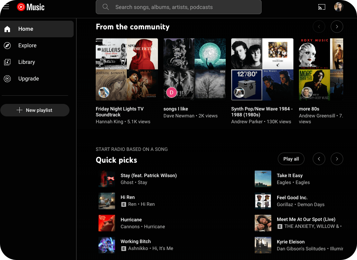
Task: Open the songs I like playlist thumbnail
Action: (195, 69)
